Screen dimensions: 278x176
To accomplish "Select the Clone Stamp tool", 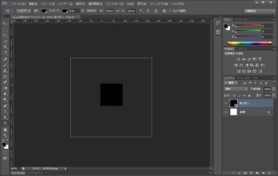I will click(5, 71).
